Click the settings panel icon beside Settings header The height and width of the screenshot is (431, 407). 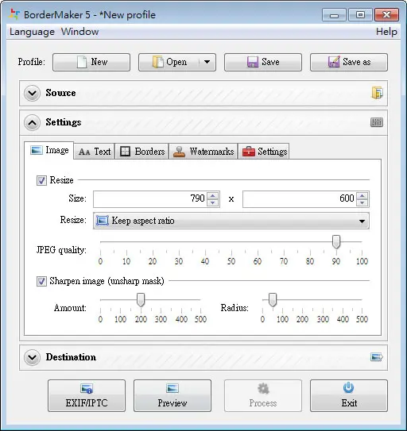[377, 122]
